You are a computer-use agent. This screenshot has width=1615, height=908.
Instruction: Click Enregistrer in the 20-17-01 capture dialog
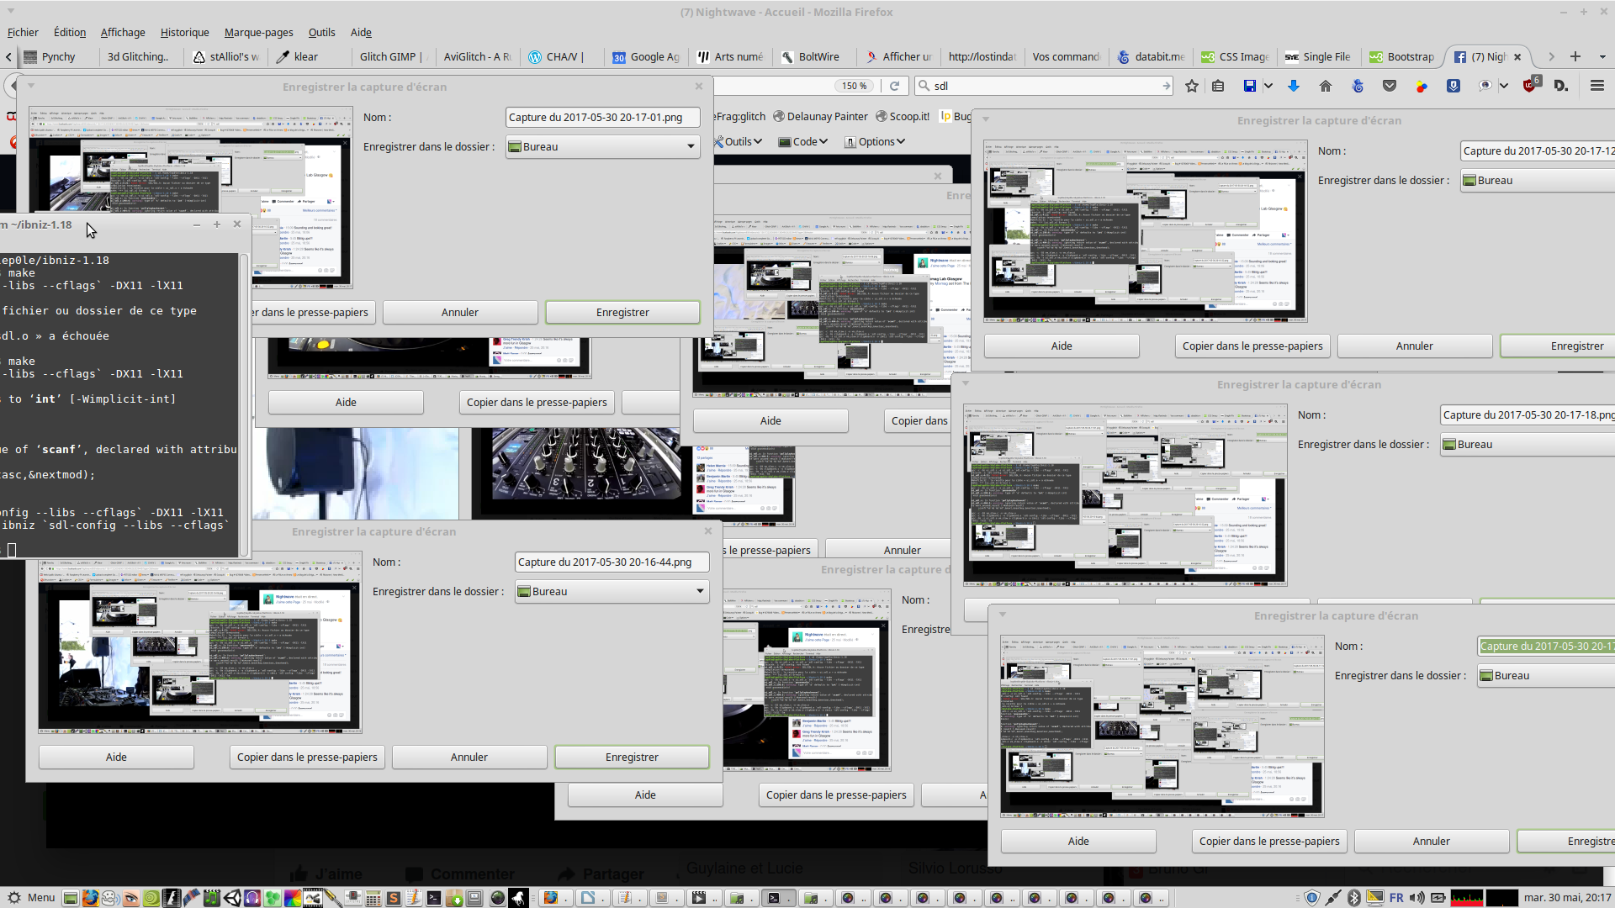[622, 312]
